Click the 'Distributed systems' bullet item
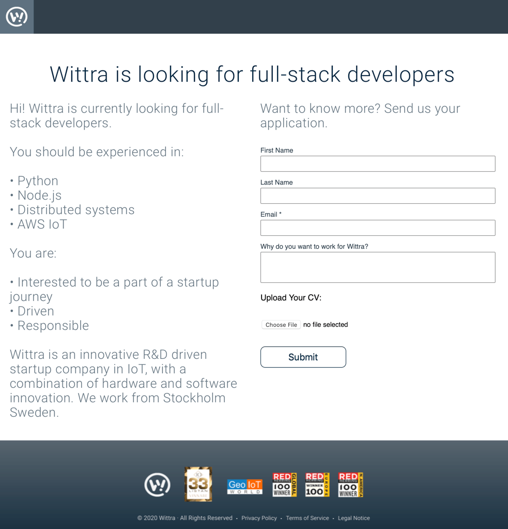 pyautogui.click(x=72, y=210)
